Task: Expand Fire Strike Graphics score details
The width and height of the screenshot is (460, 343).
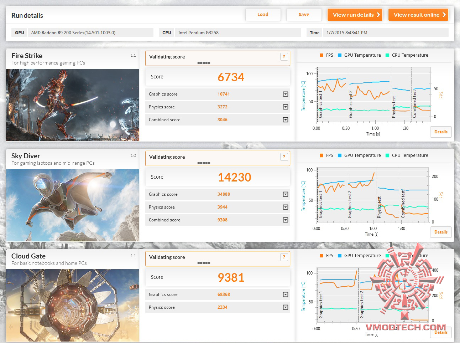Action: click(286, 94)
